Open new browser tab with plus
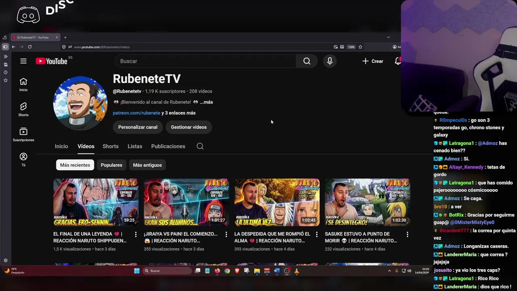The width and height of the screenshot is (517, 291). (x=65, y=37)
